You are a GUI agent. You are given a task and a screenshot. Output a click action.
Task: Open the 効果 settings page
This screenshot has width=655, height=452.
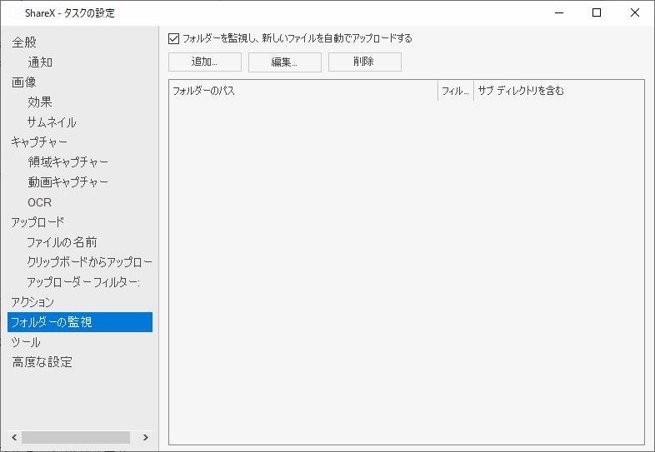click(40, 102)
